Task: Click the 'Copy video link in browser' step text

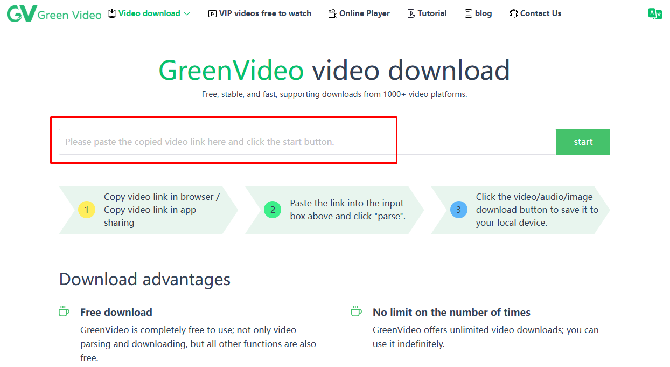Action: [162, 210]
